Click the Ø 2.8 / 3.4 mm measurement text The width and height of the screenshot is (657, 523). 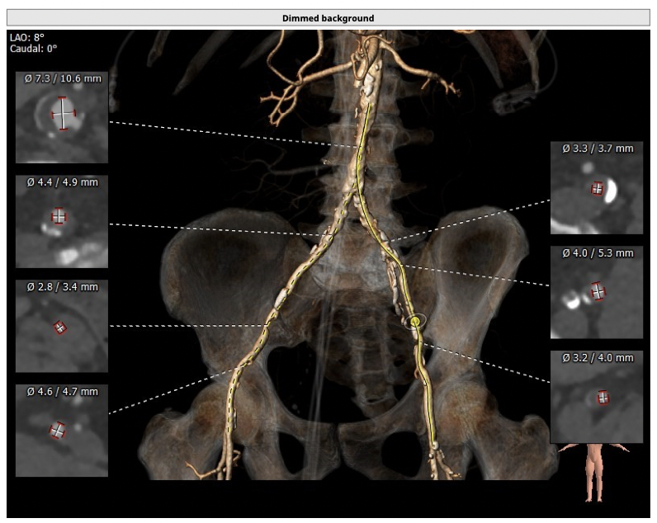62,287
